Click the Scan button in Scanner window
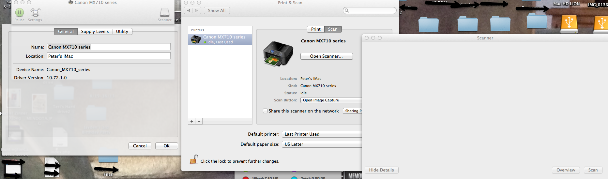The width and height of the screenshot is (608, 179). [593, 170]
